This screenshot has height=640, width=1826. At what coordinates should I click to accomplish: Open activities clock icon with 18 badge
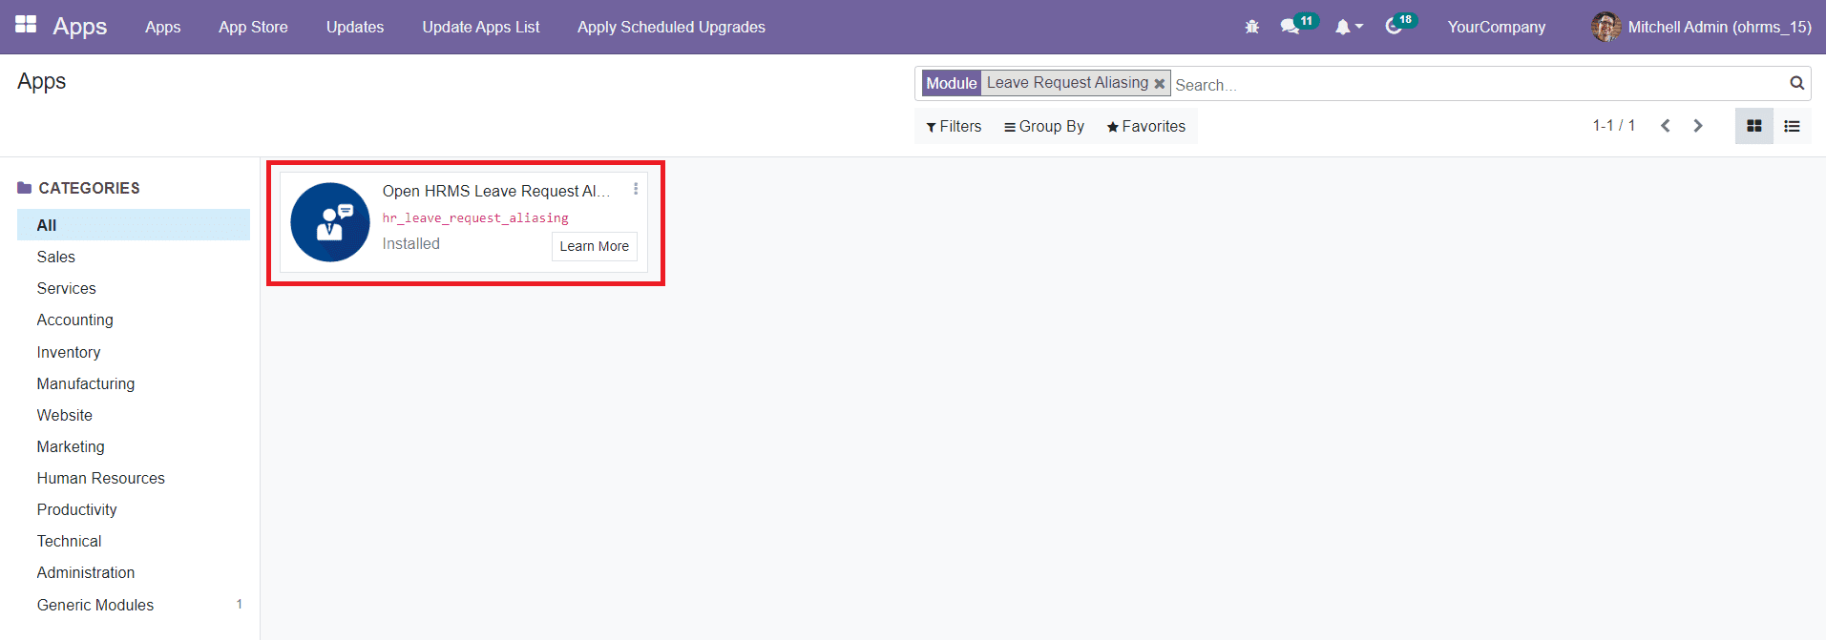[x=1394, y=27]
